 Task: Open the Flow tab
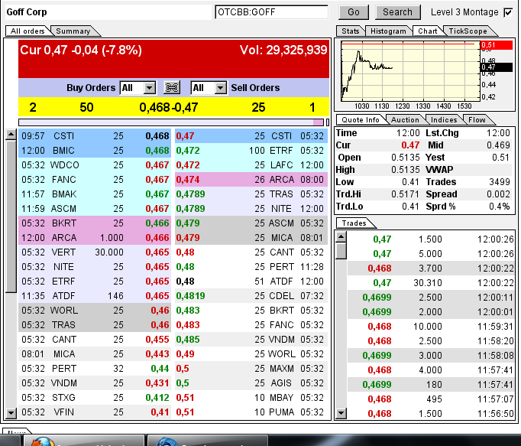tap(477, 120)
